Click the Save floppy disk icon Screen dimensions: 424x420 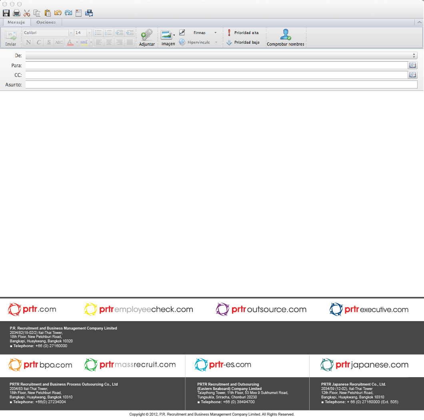click(6, 13)
